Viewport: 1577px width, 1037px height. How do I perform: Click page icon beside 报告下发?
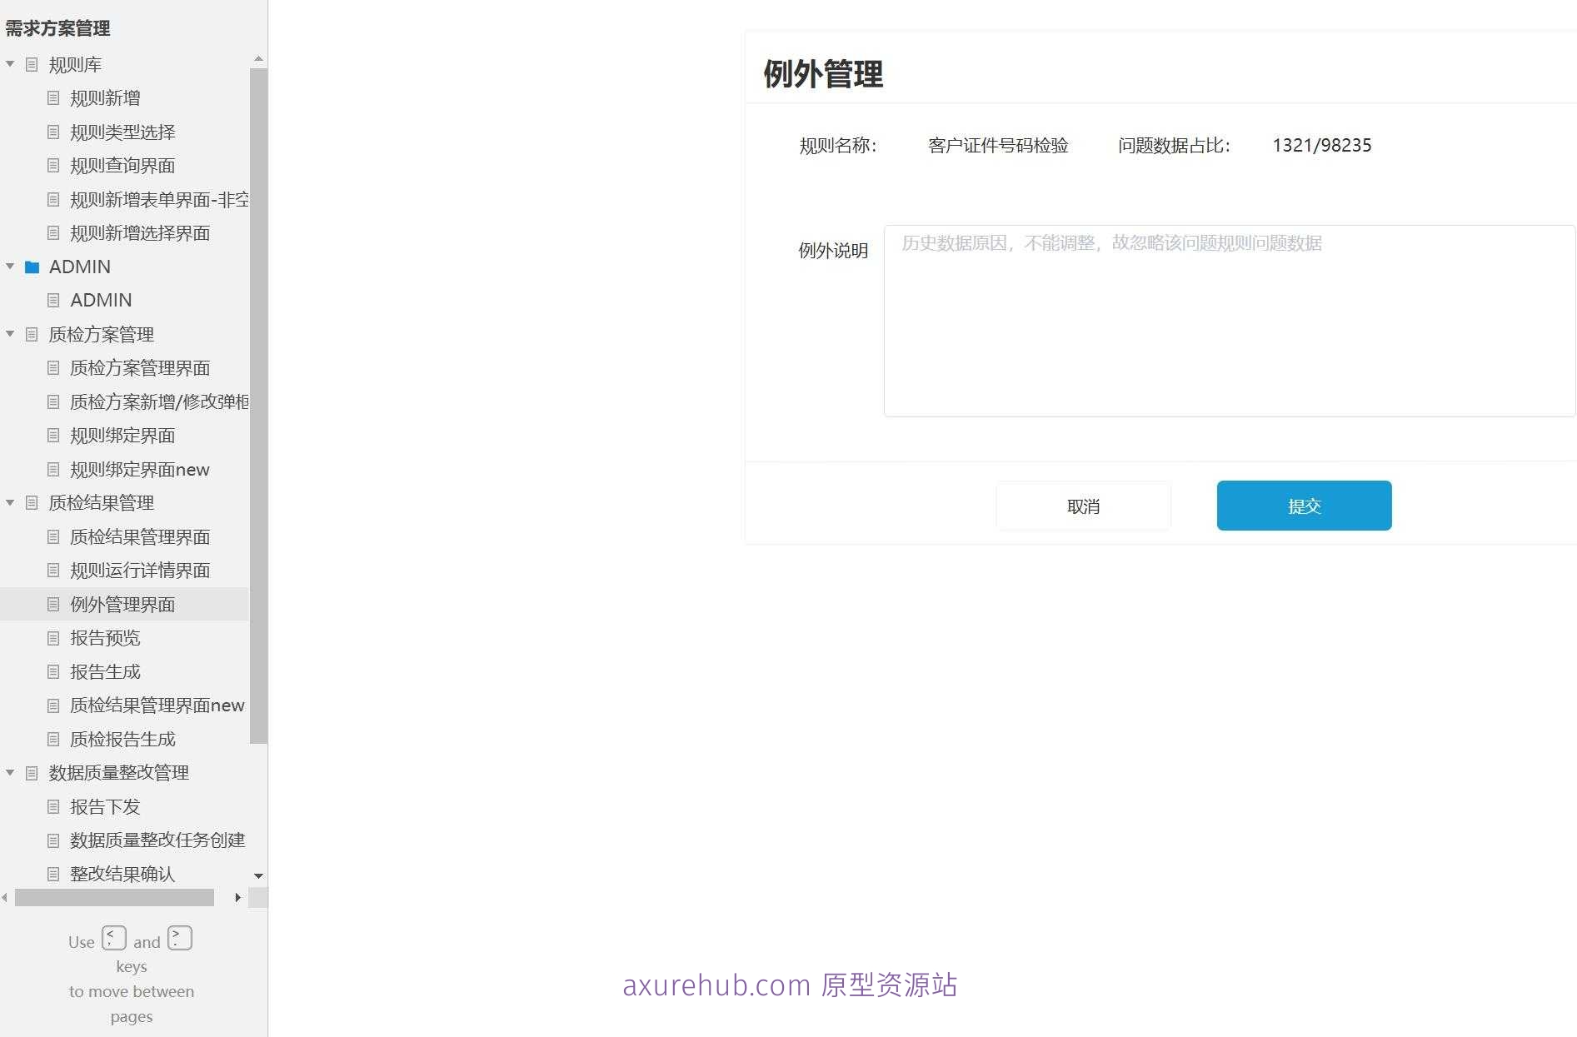(x=53, y=807)
